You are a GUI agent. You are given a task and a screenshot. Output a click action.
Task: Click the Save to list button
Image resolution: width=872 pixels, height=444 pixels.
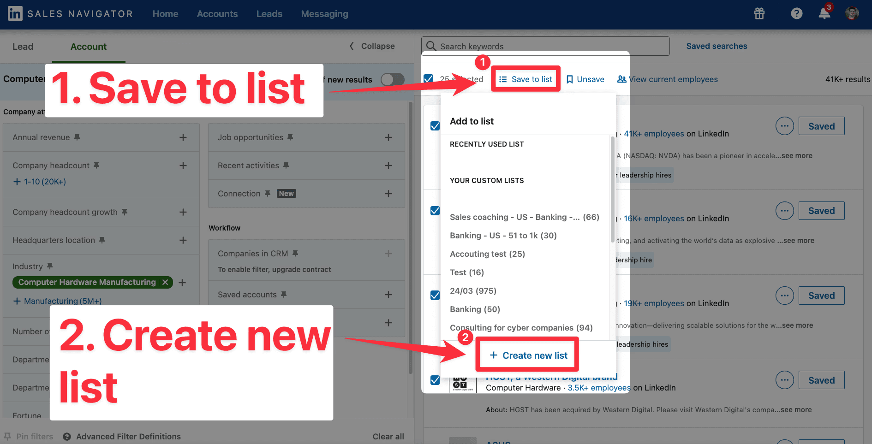click(x=526, y=79)
